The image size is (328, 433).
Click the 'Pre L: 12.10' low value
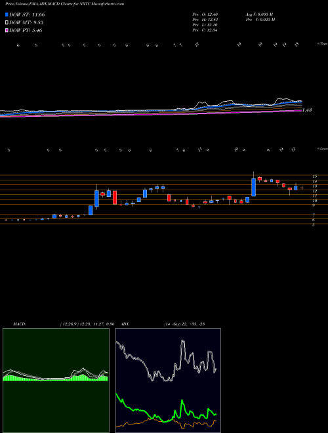(x=205, y=25)
